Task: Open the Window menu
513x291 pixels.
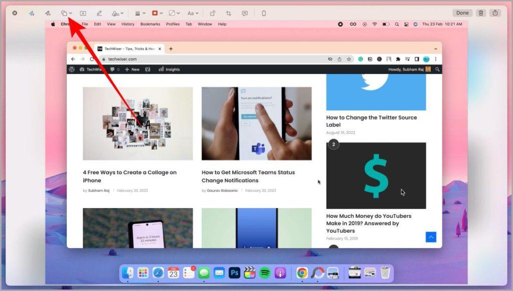Action: [205, 24]
